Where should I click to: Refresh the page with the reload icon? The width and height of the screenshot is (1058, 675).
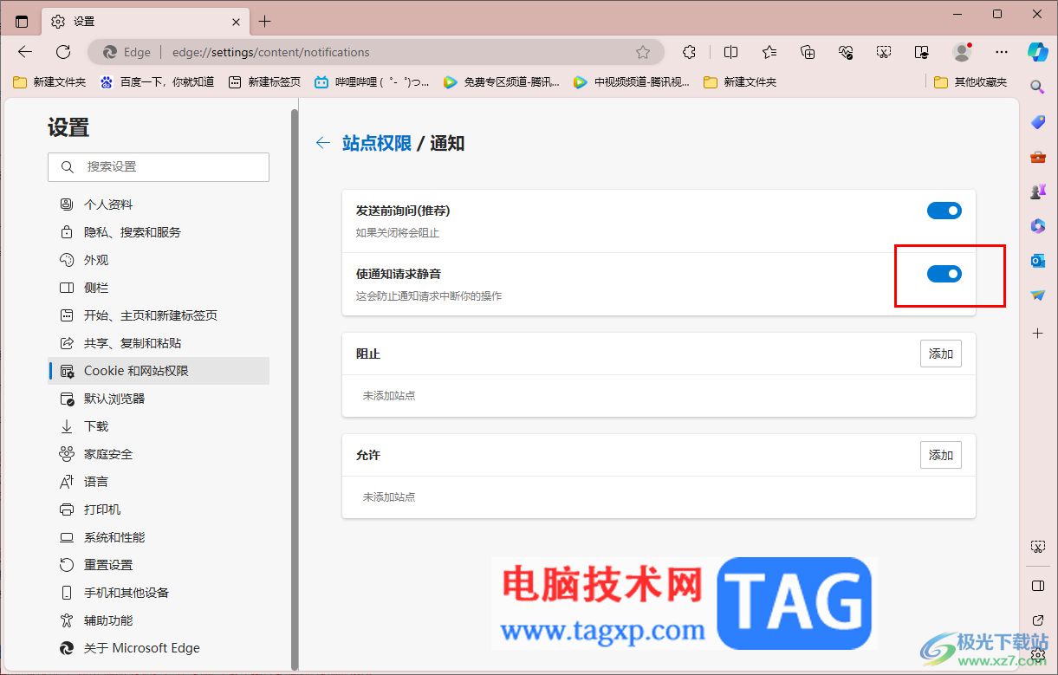63,52
